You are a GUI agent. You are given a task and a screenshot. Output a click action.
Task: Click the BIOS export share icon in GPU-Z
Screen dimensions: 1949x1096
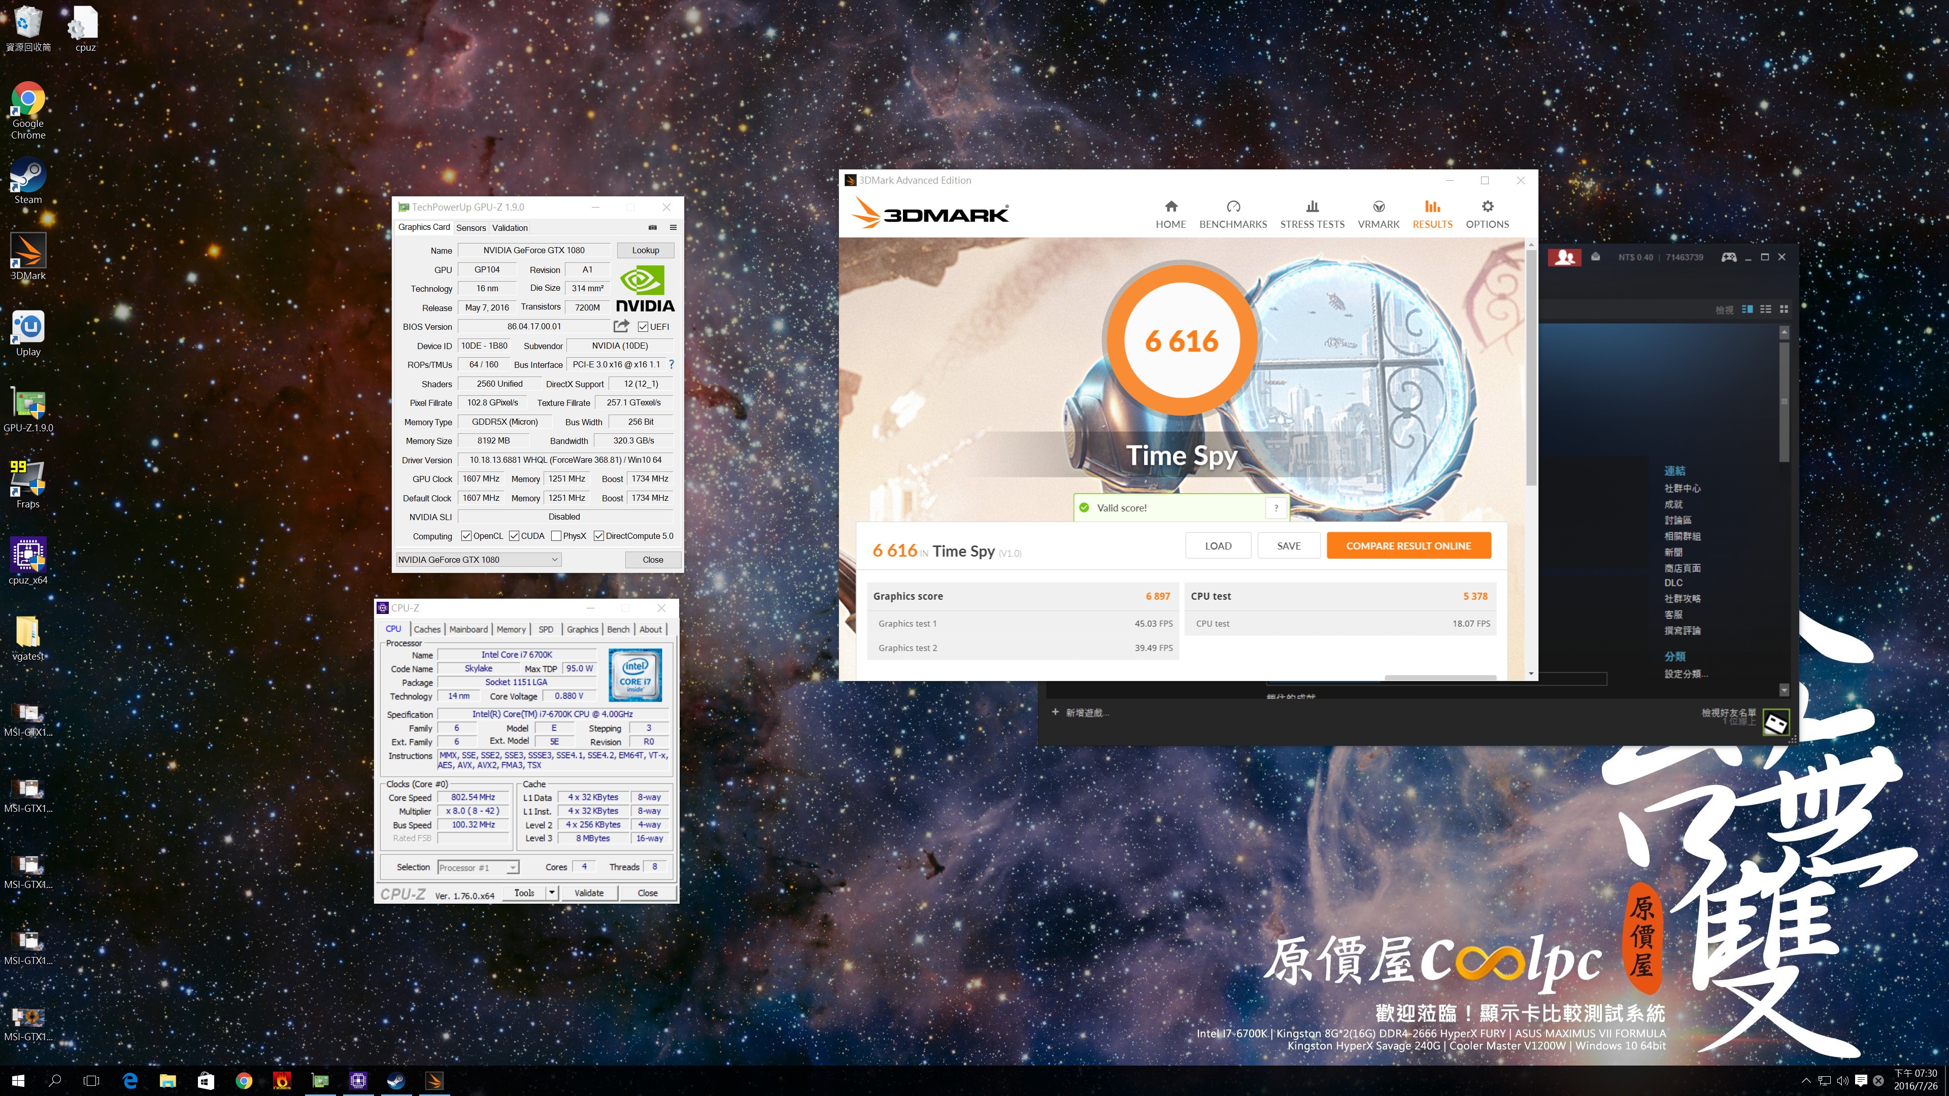point(621,326)
